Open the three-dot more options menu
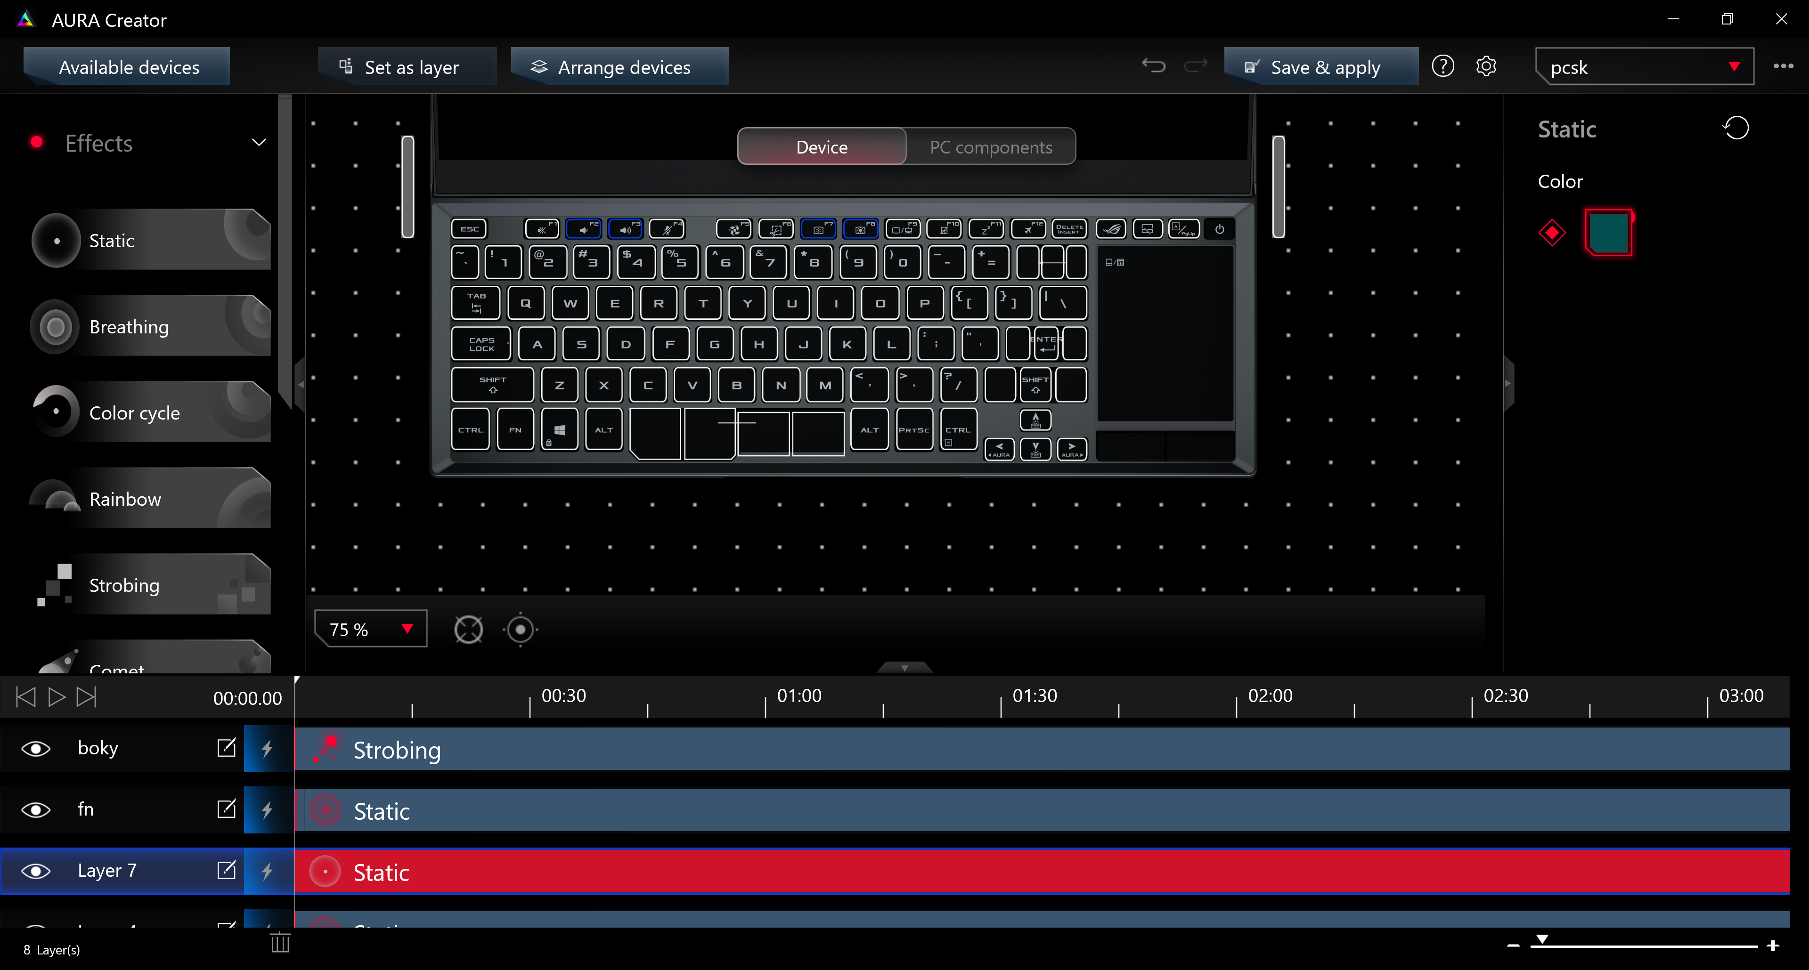The height and width of the screenshot is (970, 1809). [1783, 66]
